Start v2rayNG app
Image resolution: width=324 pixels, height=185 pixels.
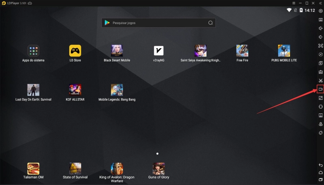coord(158,50)
